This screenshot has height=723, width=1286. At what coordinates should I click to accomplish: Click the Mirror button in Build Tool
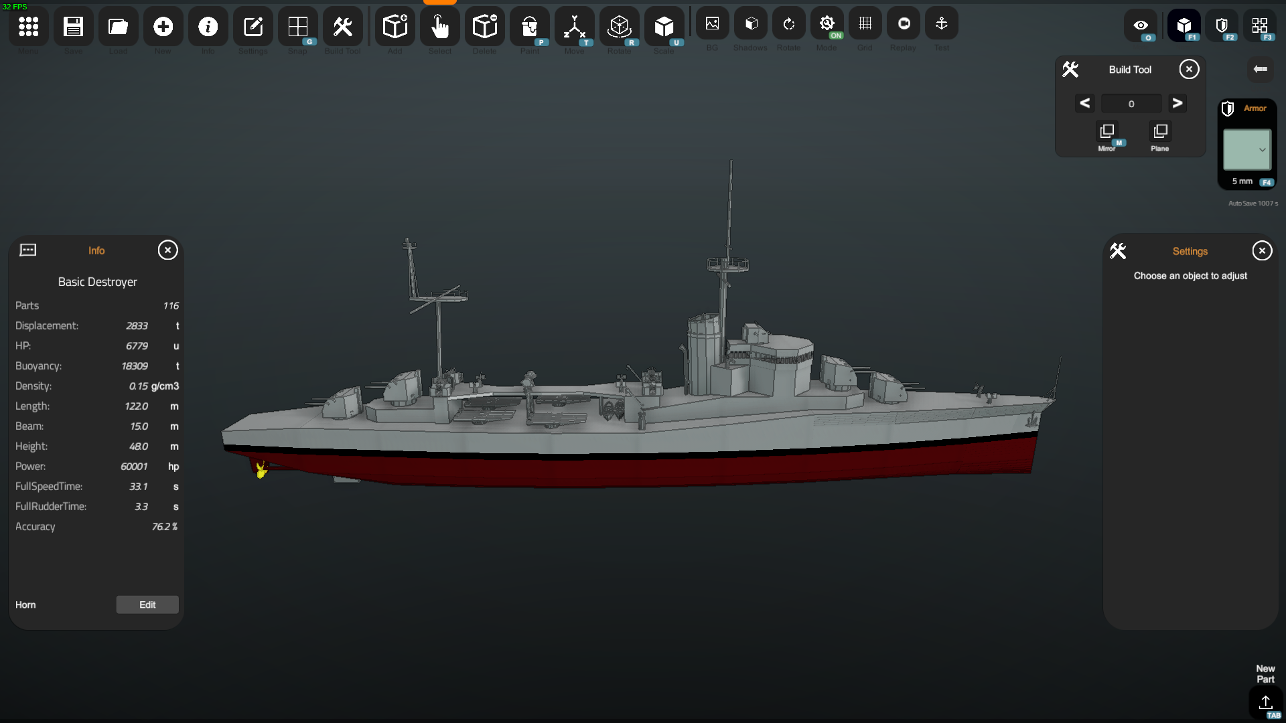click(1106, 131)
